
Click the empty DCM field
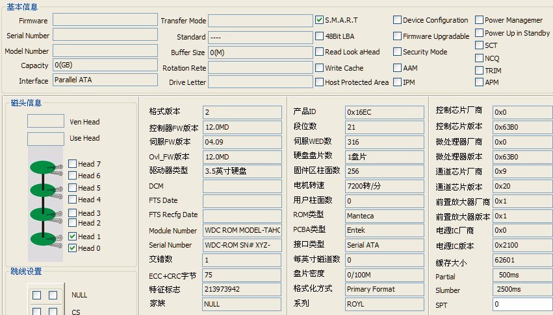(242, 186)
